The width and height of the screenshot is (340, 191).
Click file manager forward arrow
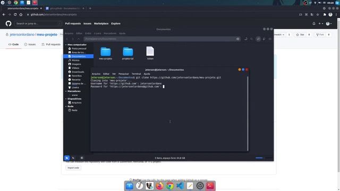pyautogui.click(x=73, y=39)
